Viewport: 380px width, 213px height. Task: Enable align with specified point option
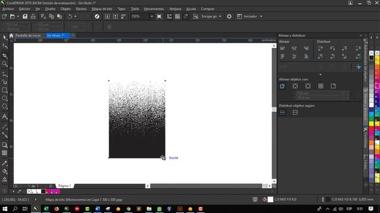tap(333, 86)
